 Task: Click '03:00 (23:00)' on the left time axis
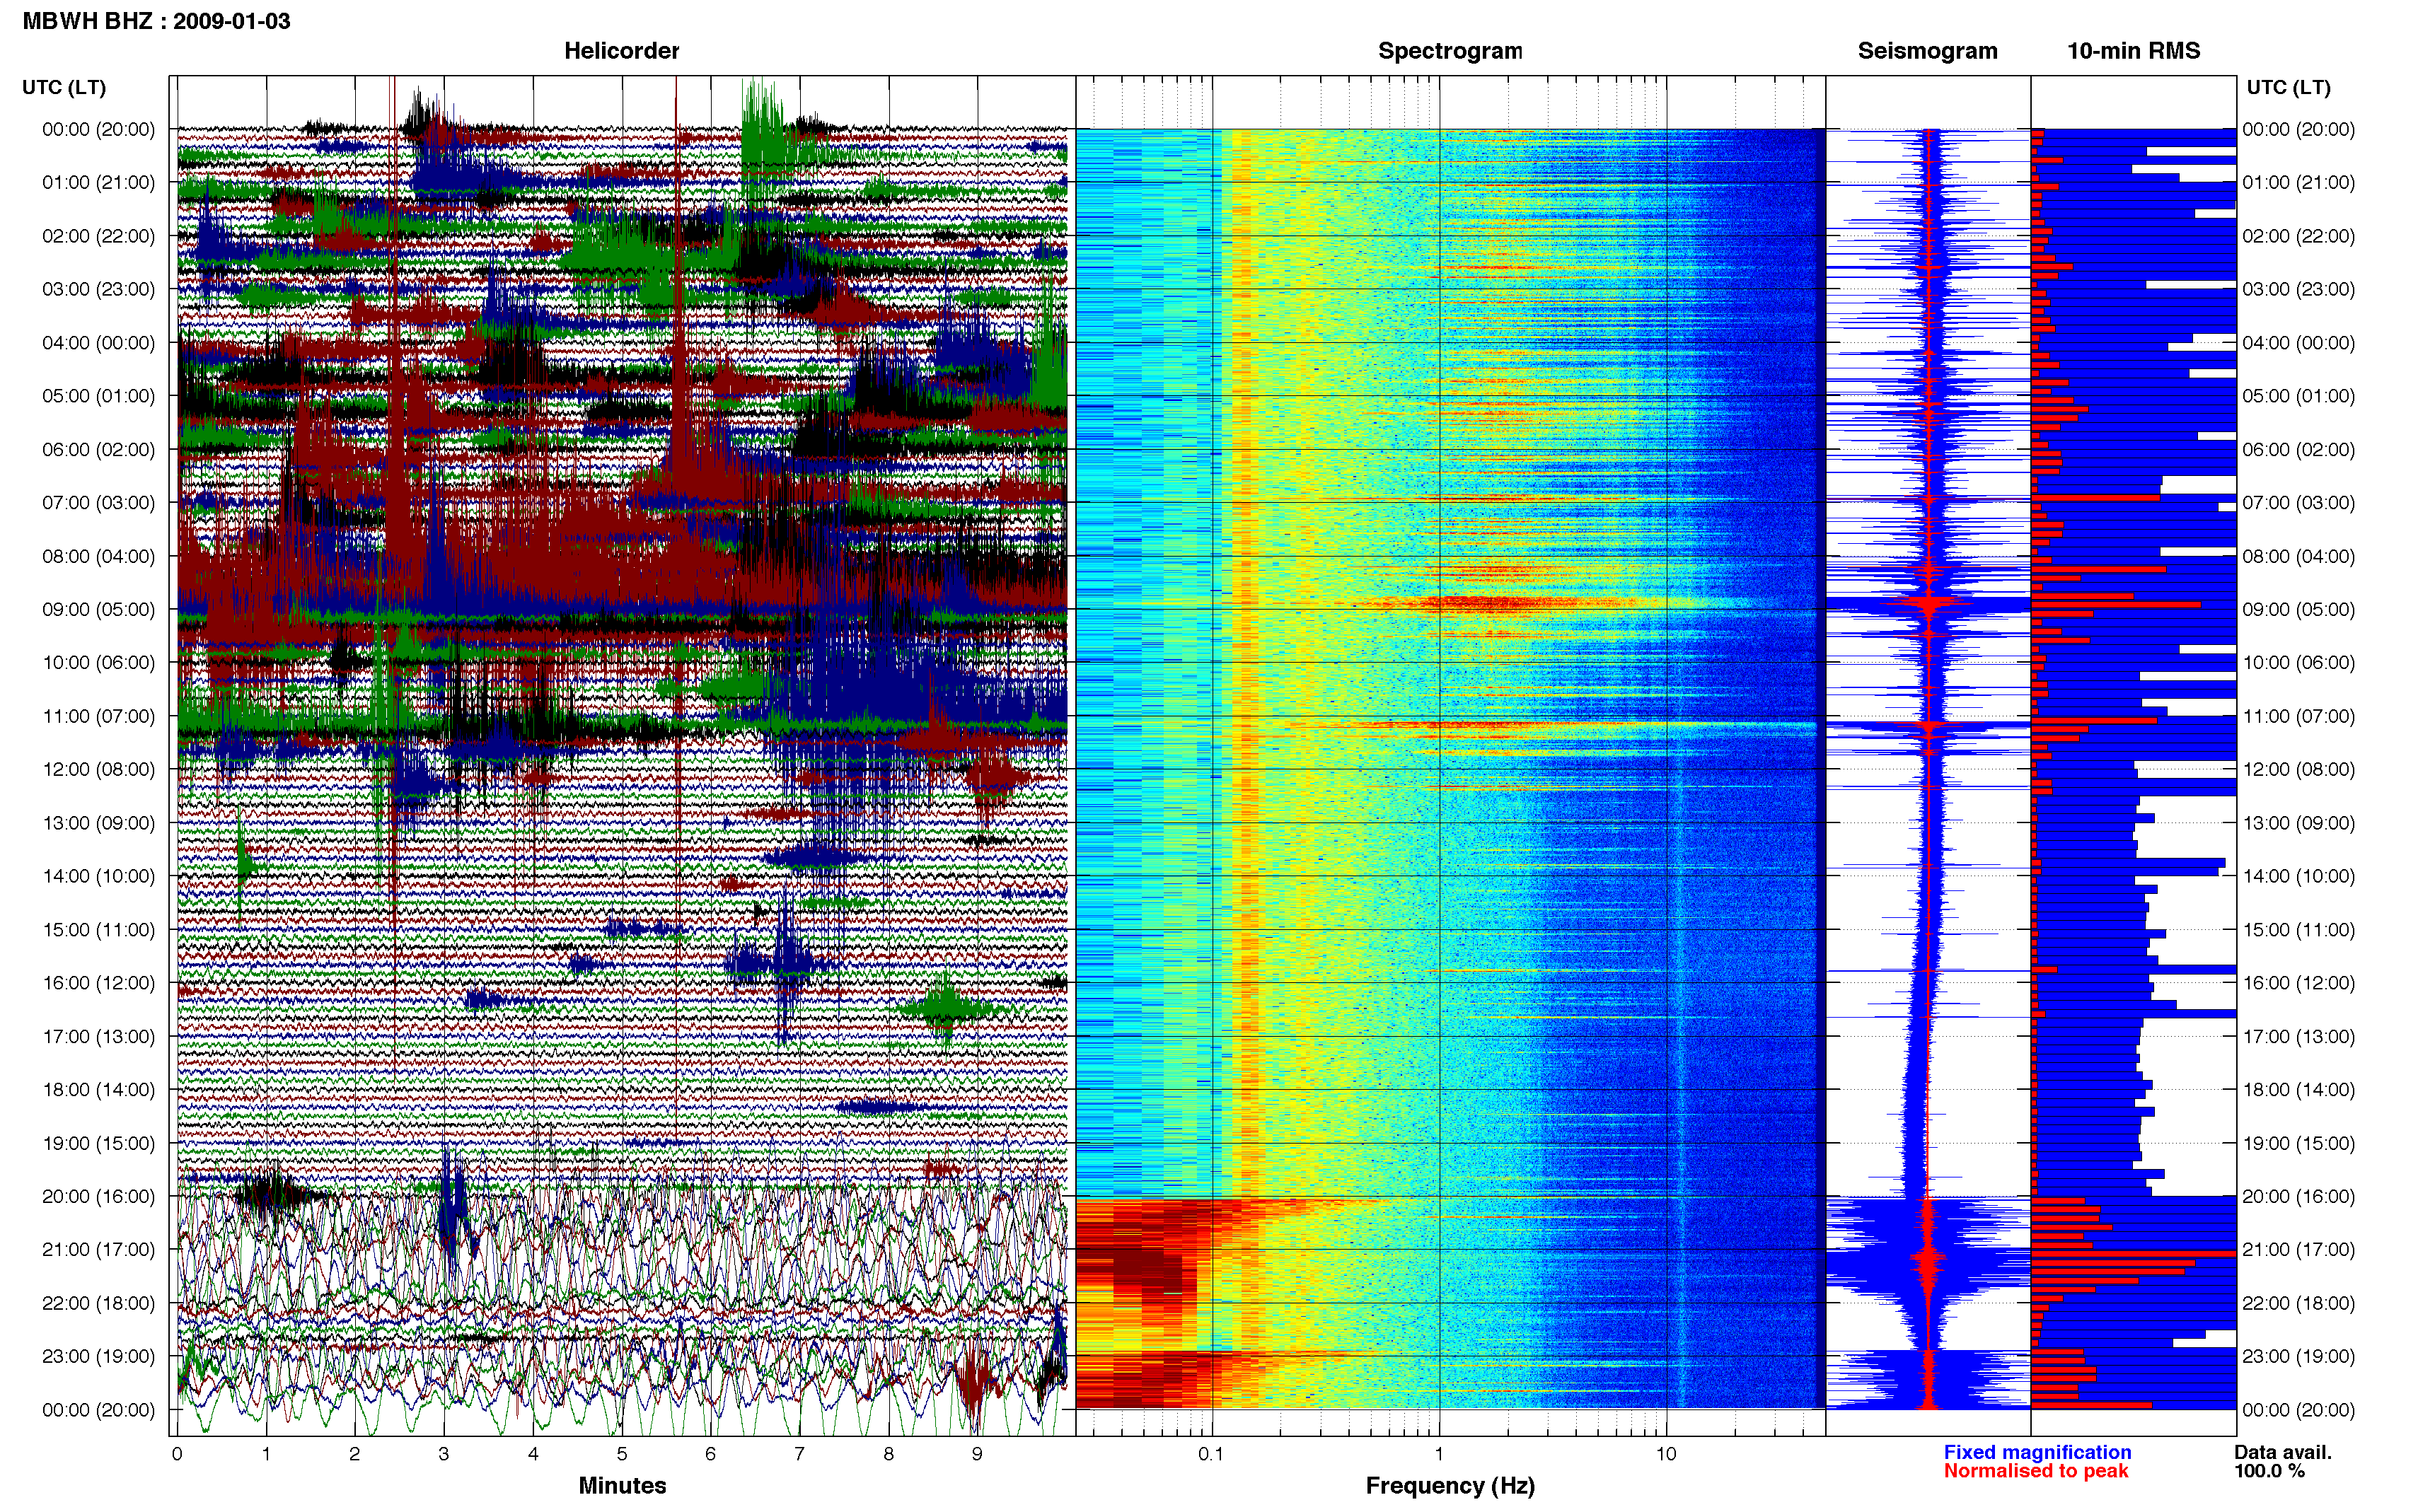click(x=98, y=289)
